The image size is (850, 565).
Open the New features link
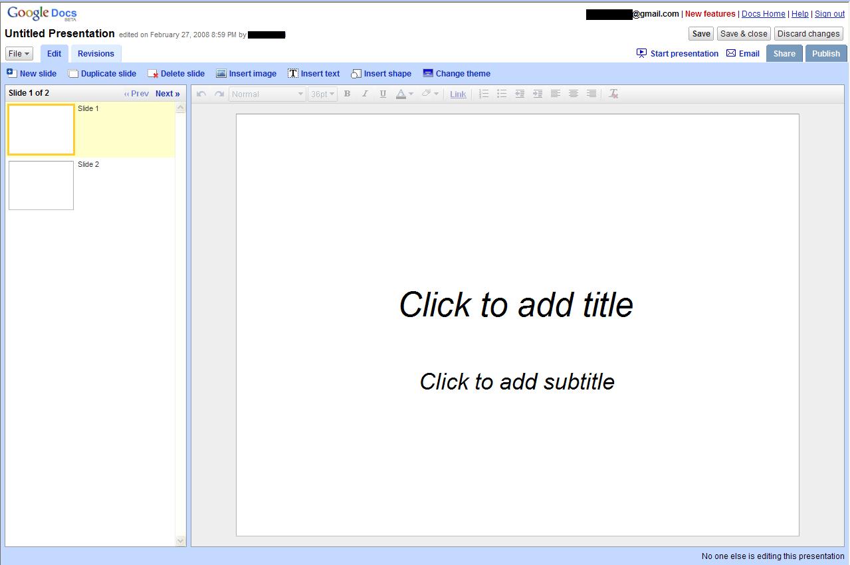click(710, 14)
